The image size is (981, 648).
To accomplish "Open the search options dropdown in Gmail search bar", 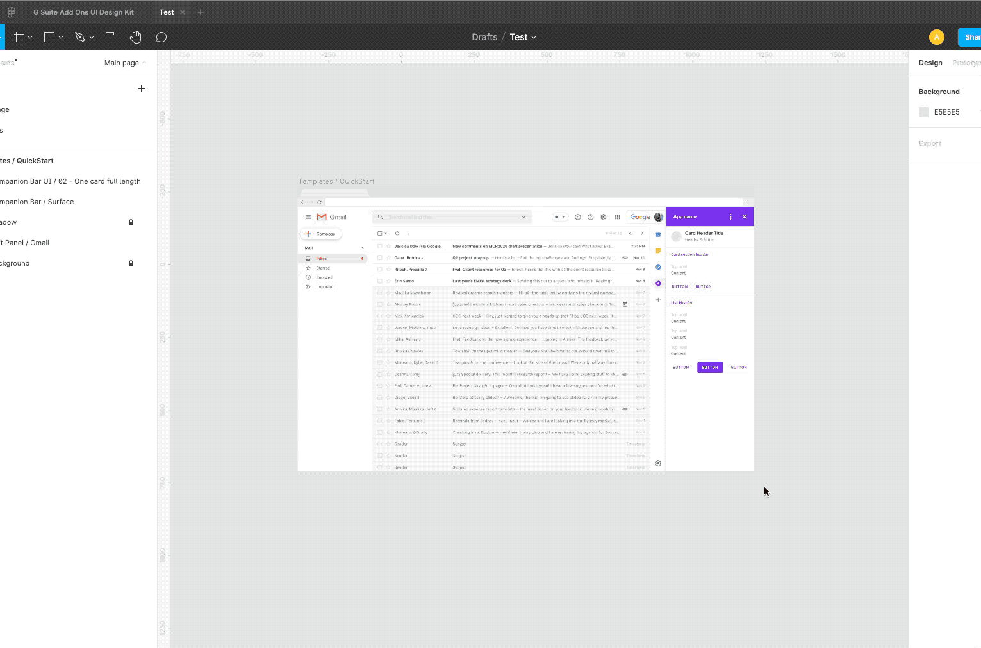I will (523, 217).
